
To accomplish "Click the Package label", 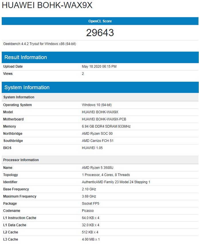I will 10,203.
